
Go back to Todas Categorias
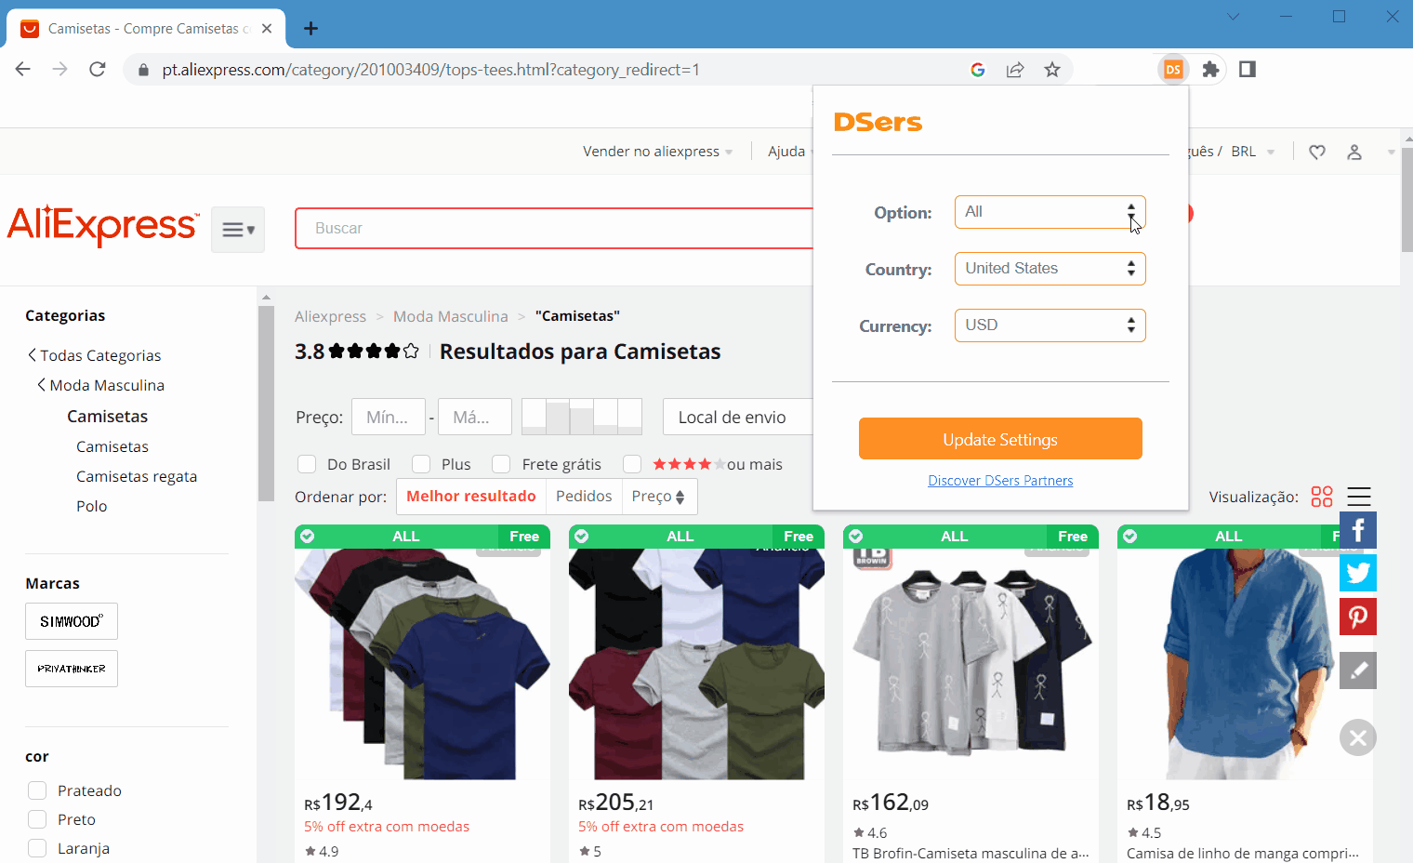94,355
